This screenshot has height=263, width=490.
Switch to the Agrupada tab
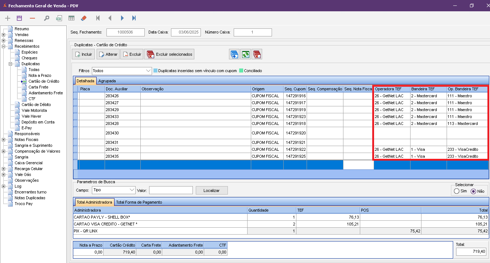point(107,81)
